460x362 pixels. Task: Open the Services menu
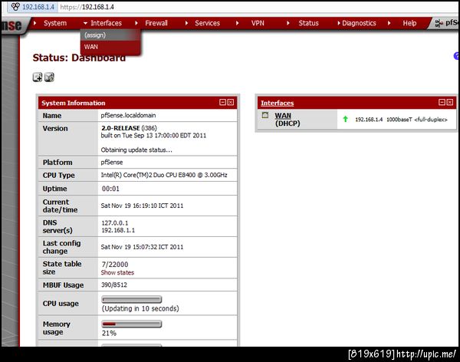click(x=207, y=23)
